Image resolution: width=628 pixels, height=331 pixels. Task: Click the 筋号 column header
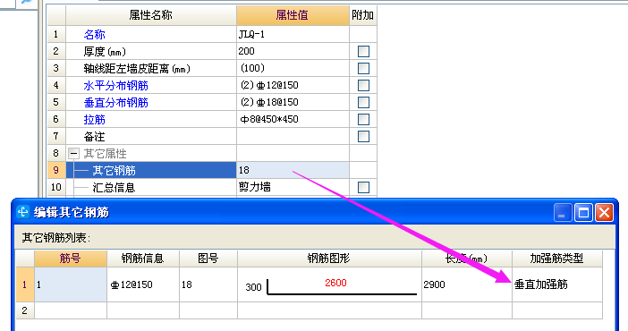pyautogui.click(x=71, y=259)
